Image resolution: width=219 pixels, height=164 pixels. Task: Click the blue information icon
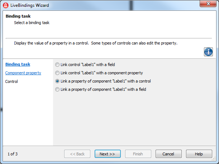[x=208, y=52]
